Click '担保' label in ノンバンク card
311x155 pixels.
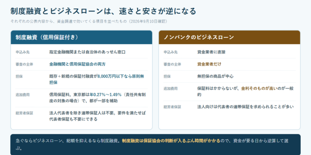(x=167, y=77)
